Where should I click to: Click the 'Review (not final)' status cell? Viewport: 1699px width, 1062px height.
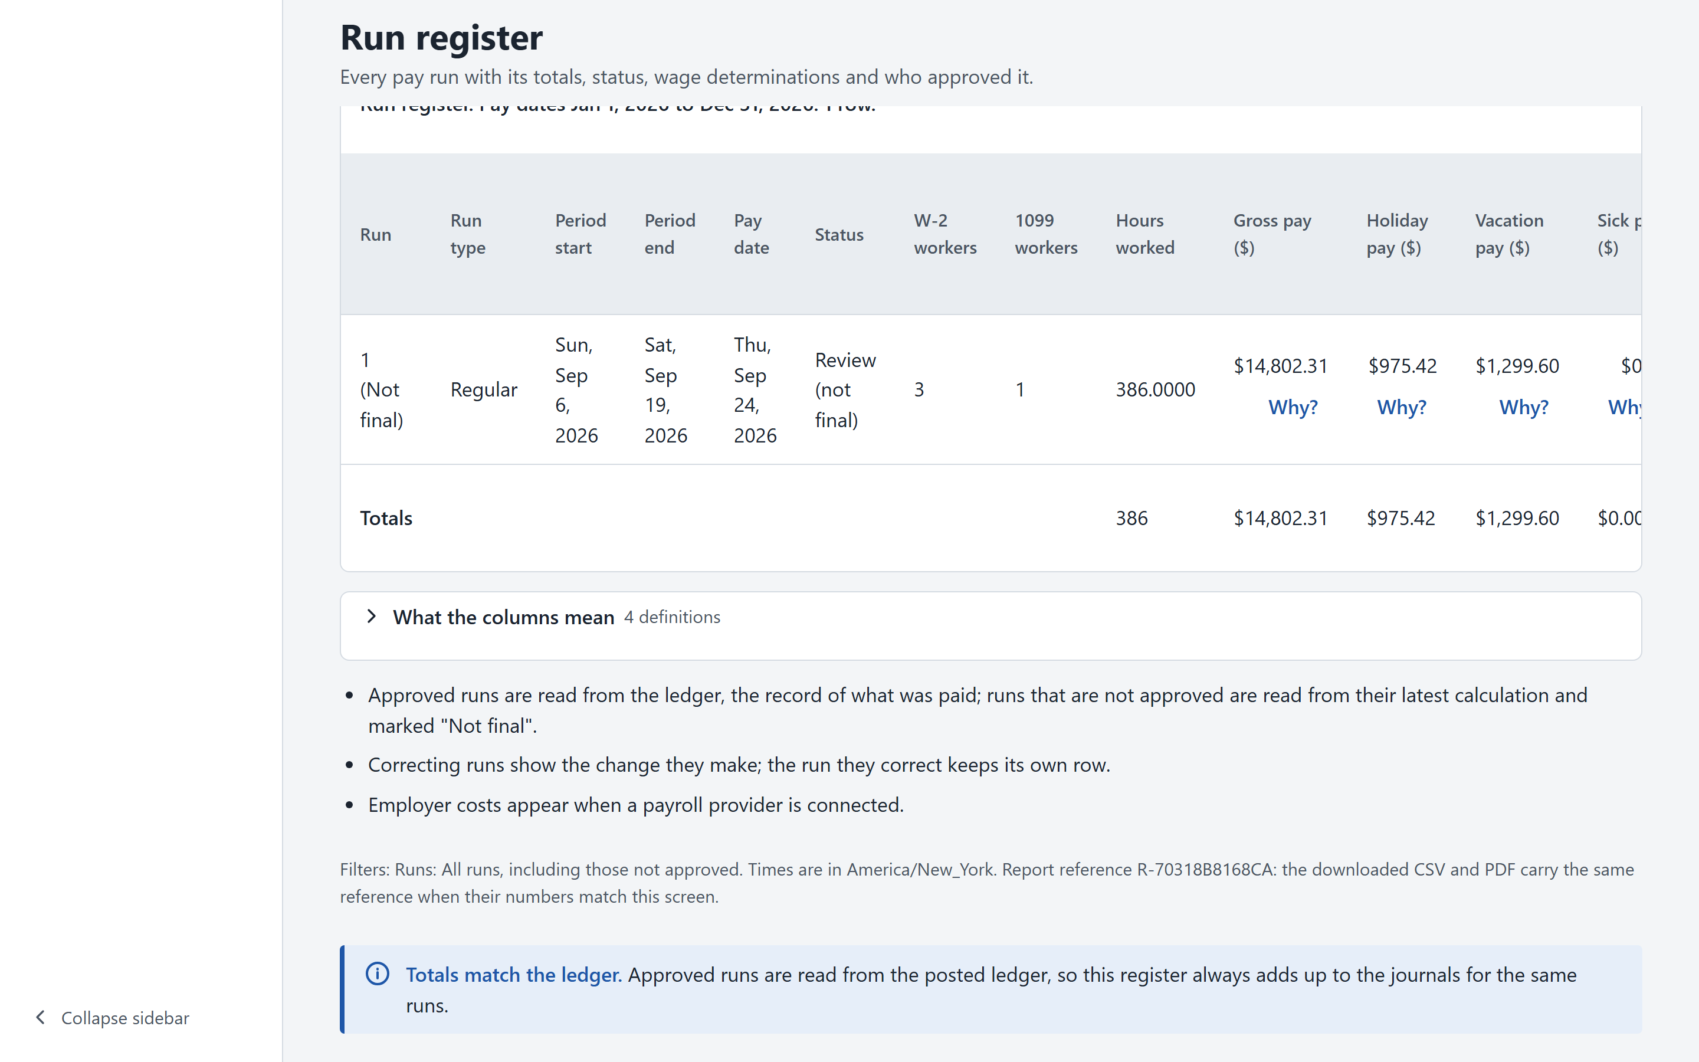point(845,390)
